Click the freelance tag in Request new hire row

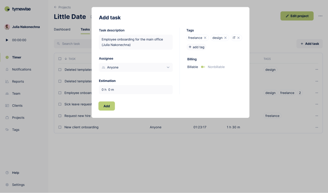click(272, 116)
